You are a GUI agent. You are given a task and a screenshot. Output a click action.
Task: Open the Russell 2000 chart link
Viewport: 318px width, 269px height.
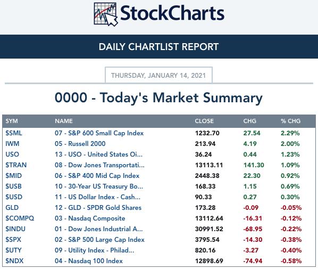point(80,144)
